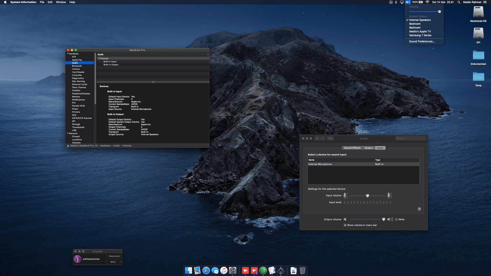Uncheck Show volume in menu bar

345,225
